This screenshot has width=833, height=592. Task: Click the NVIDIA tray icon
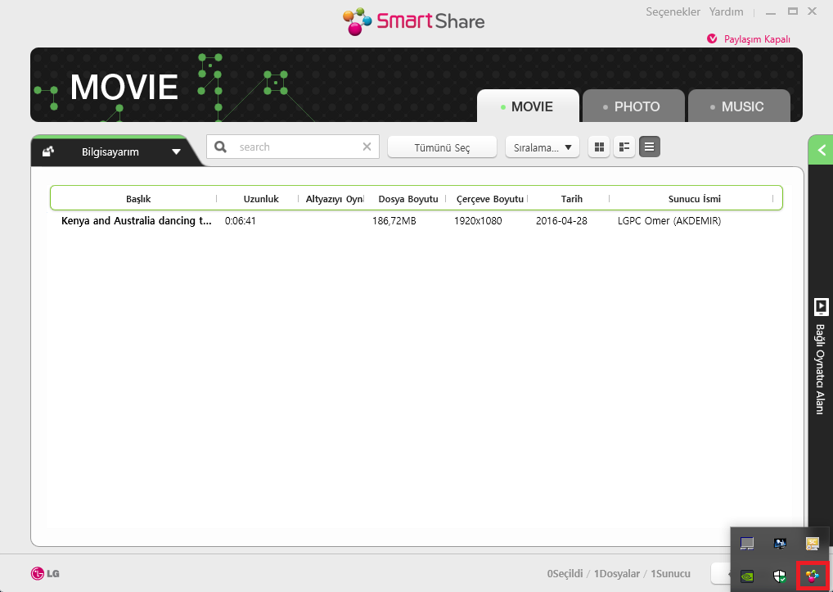coord(746,576)
